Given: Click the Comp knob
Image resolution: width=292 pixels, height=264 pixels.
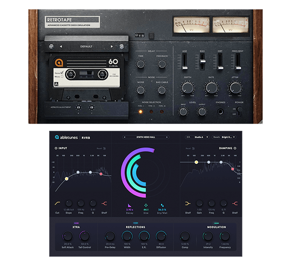Looking at the screenshot, I should pyautogui.click(x=185, y=236).
